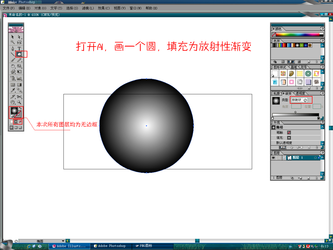Image resolution: width=333 pixels, height=250 pixels.
Task: Open 颜色 panel flyout menu
Action: click(x=322, y=29)
